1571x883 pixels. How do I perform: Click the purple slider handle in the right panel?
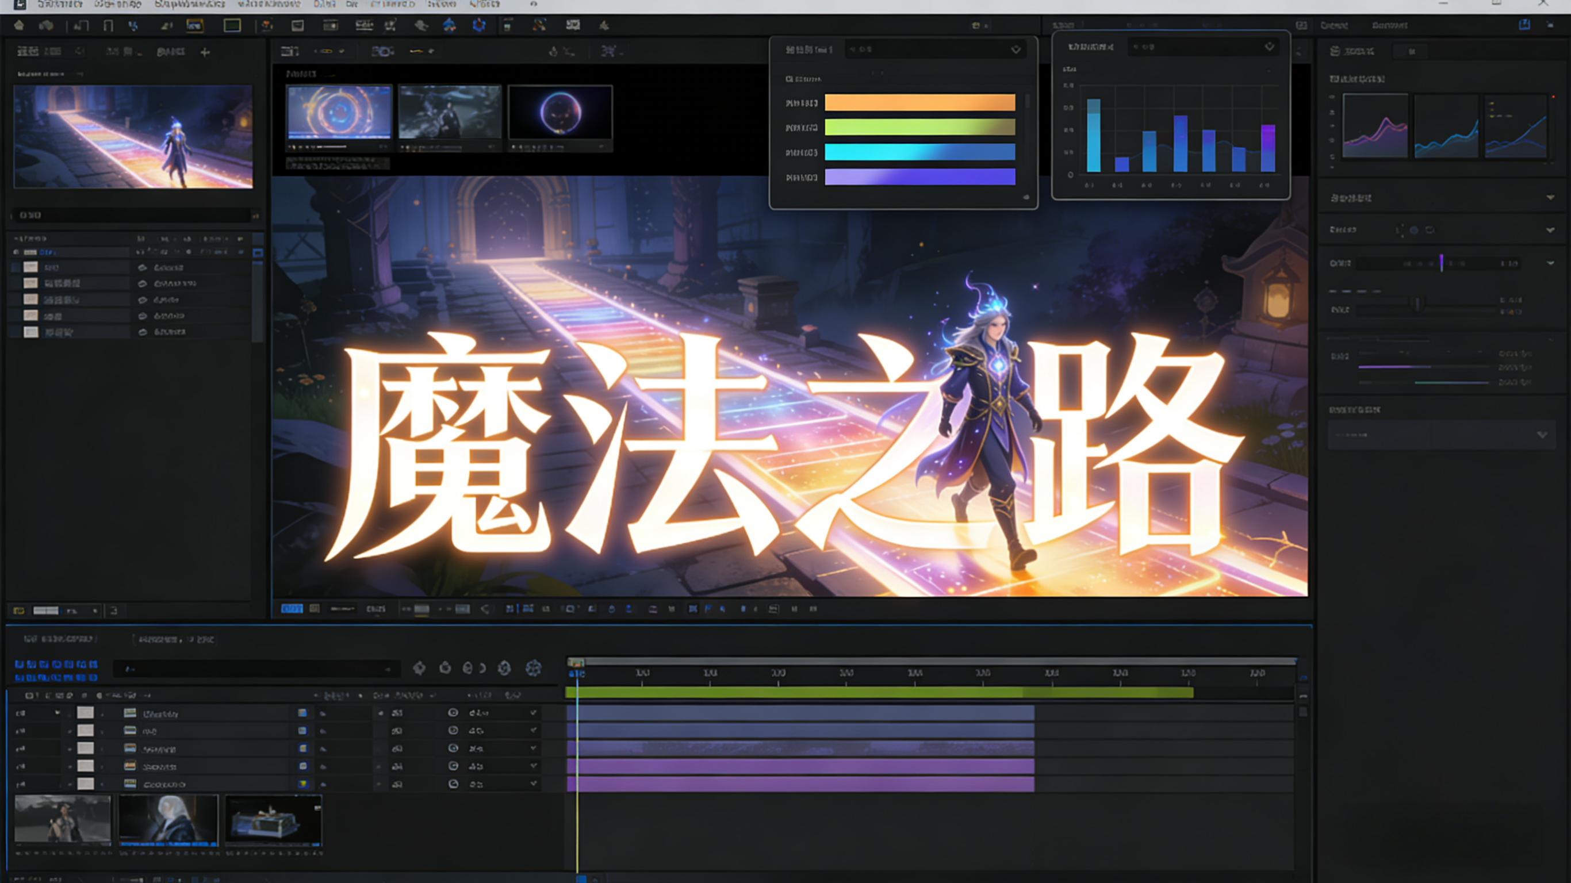[x=1442, y=263]
